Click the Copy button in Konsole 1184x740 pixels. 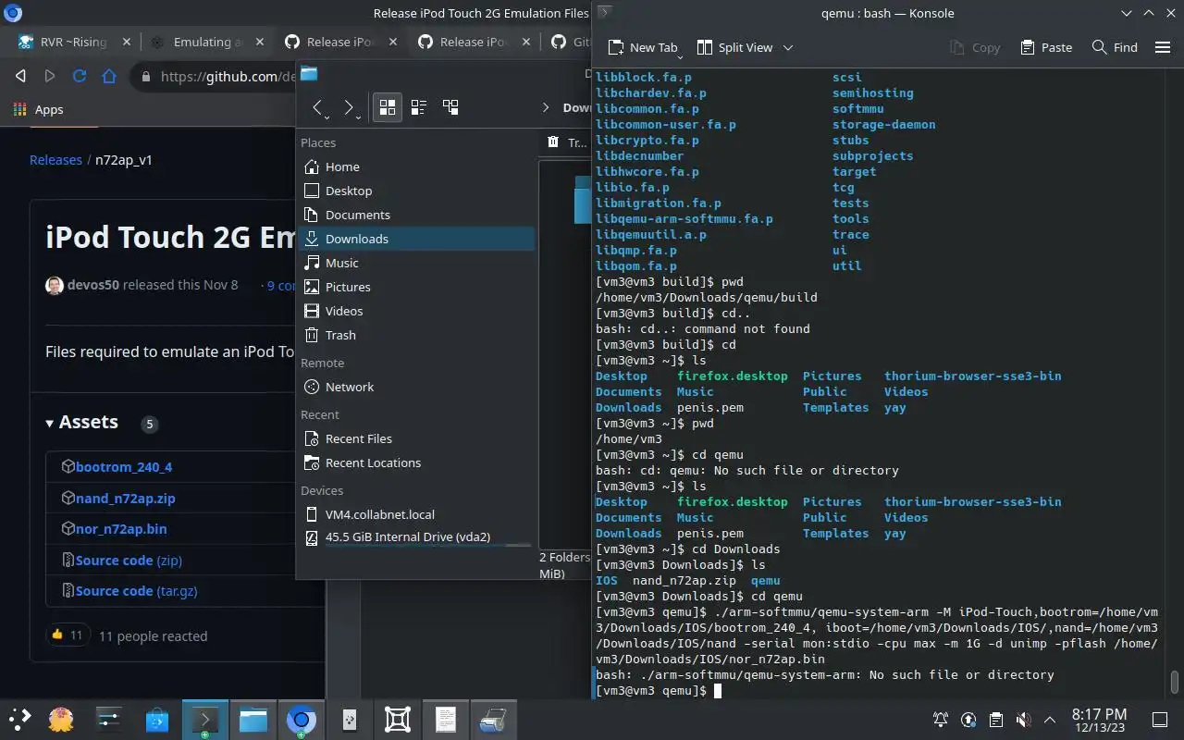coord(975,47)
